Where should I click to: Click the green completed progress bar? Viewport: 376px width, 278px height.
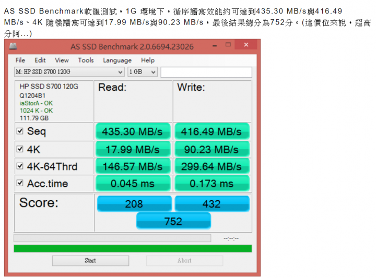point(133,249)
